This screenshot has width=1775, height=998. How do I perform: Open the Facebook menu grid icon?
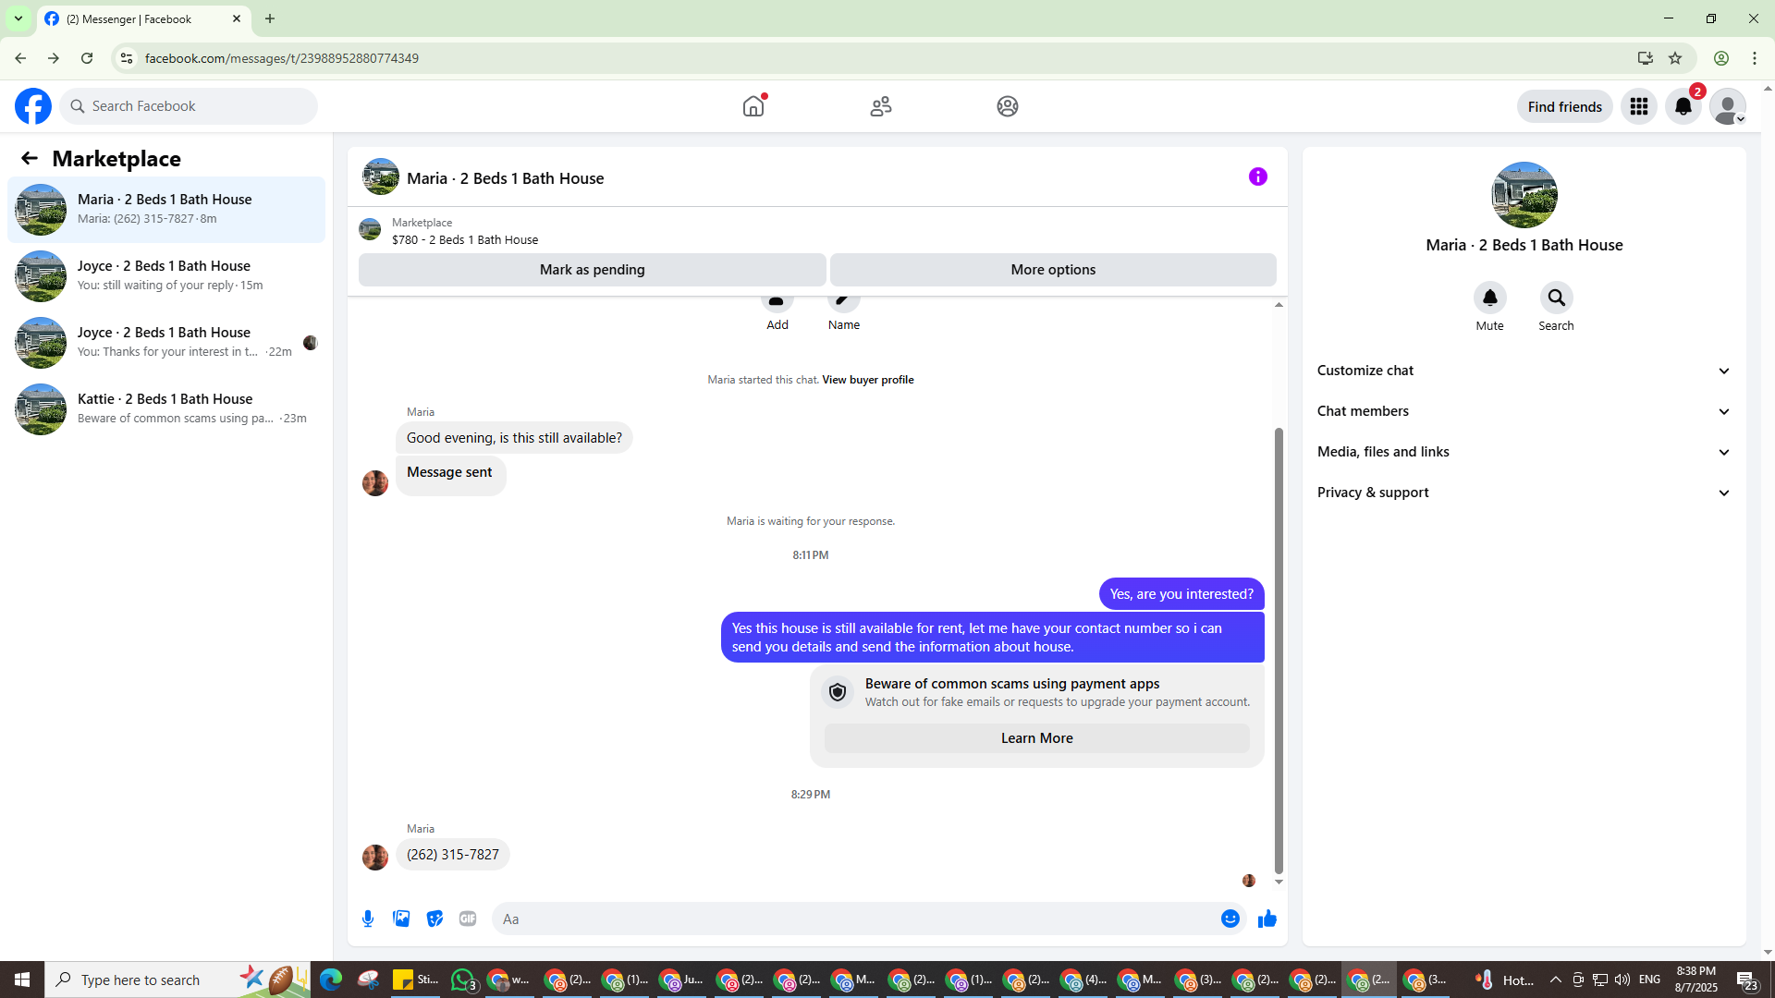coord(1639,106)
